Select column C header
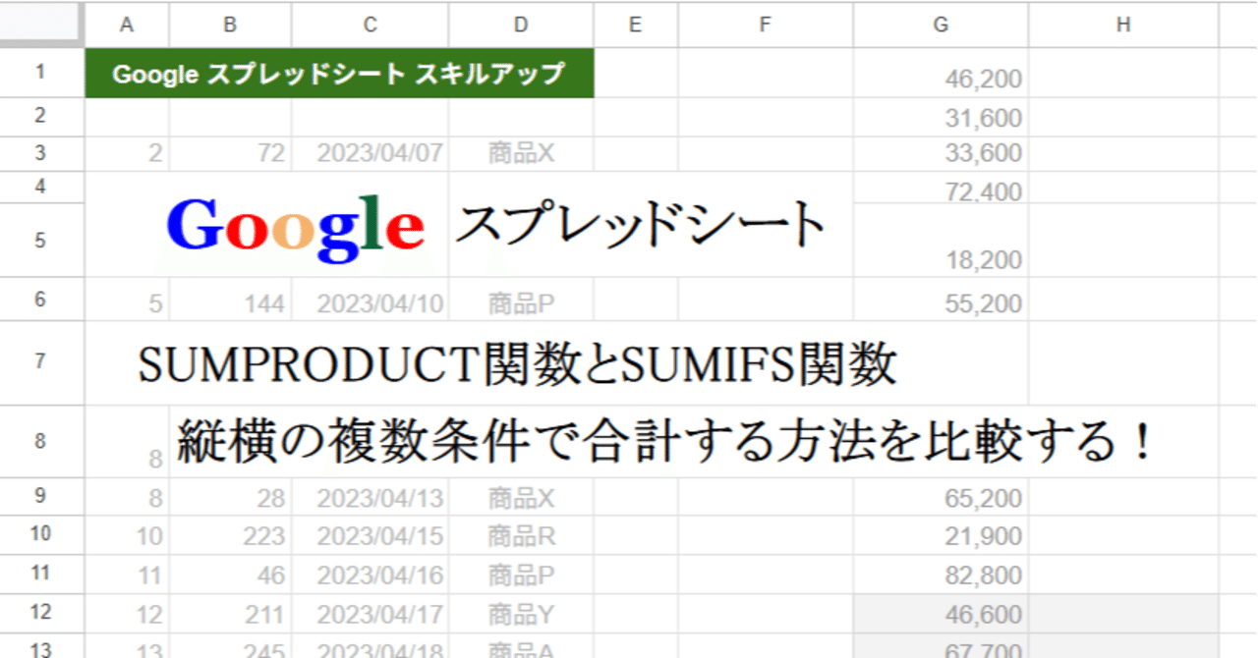Image resolution: width=1258 pixels, height=658 pixels. click(369, 26)
